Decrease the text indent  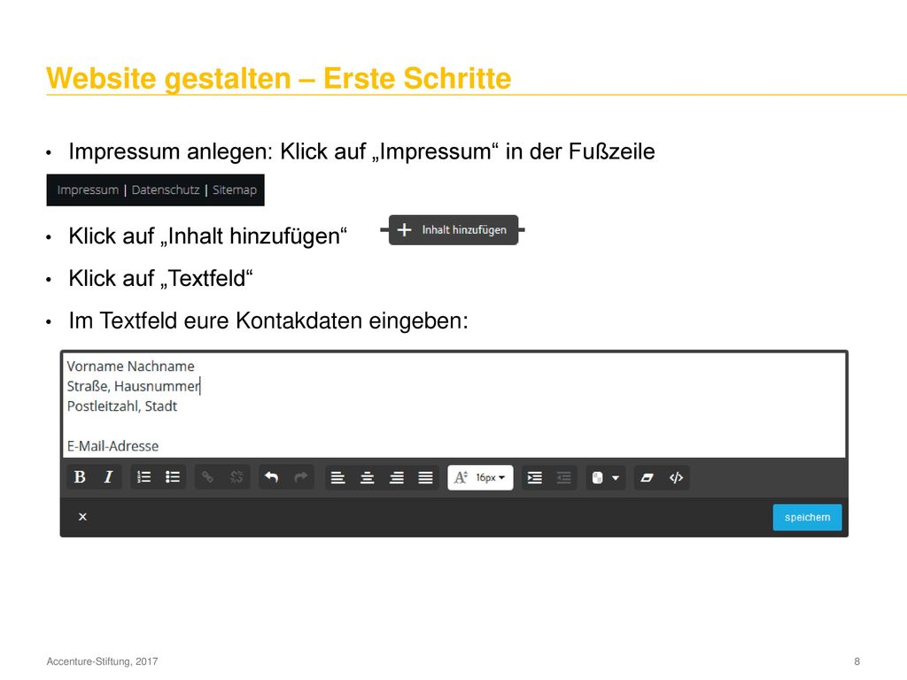pos(563,477)
